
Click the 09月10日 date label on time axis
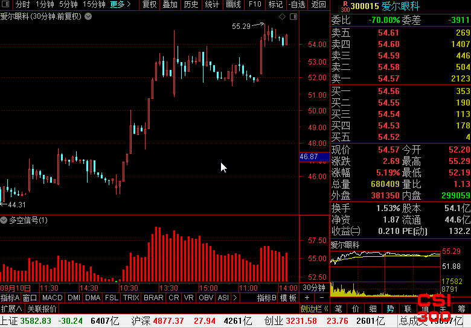(x=16, y=288)
